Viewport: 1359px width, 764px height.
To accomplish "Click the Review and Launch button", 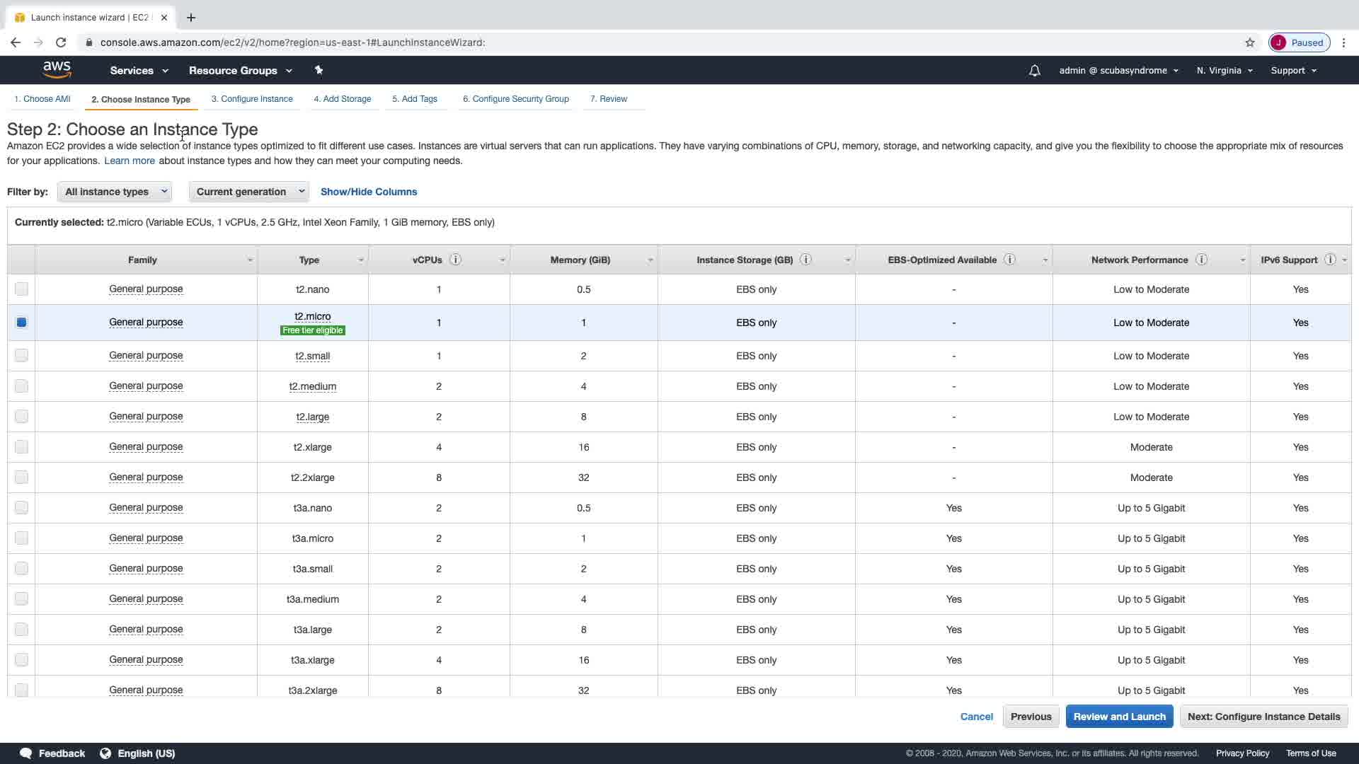I will [1119, 717].
